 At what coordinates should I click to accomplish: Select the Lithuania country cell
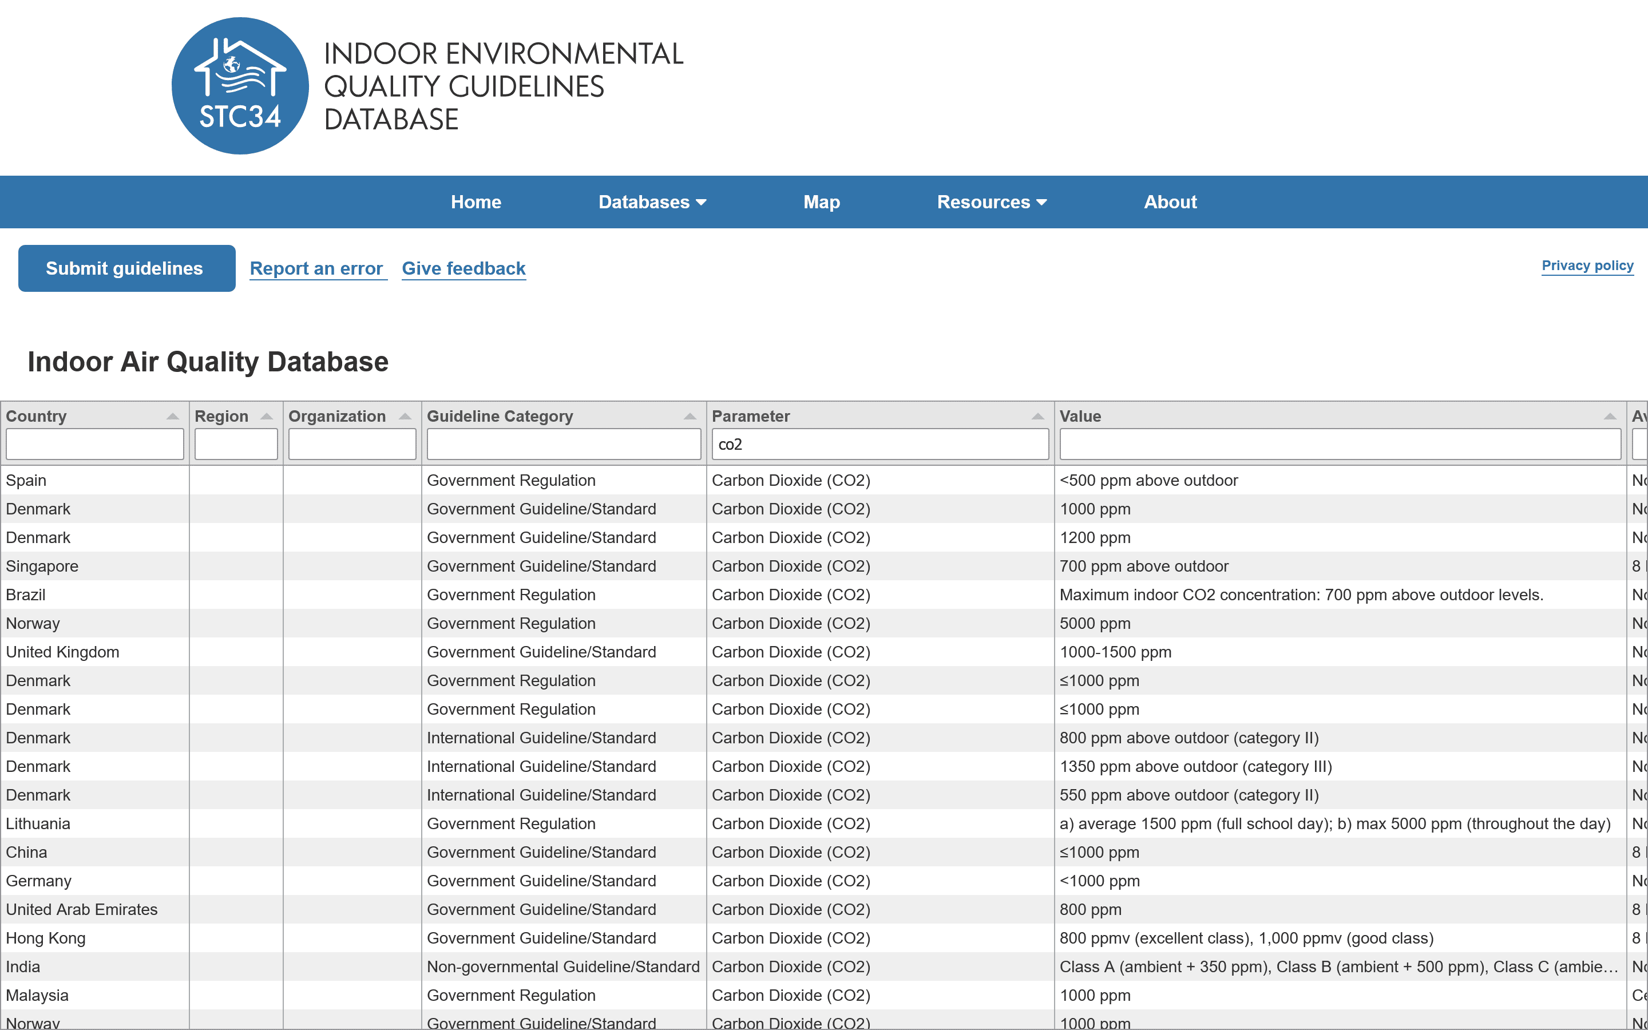click(x=94, y=823)
